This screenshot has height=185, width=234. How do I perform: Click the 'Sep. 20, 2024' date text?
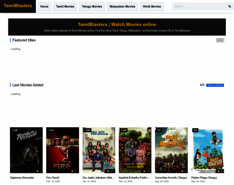[x=198, y=181]
